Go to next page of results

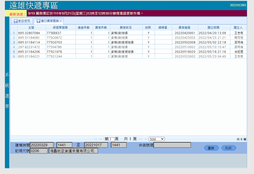point(141,139)
